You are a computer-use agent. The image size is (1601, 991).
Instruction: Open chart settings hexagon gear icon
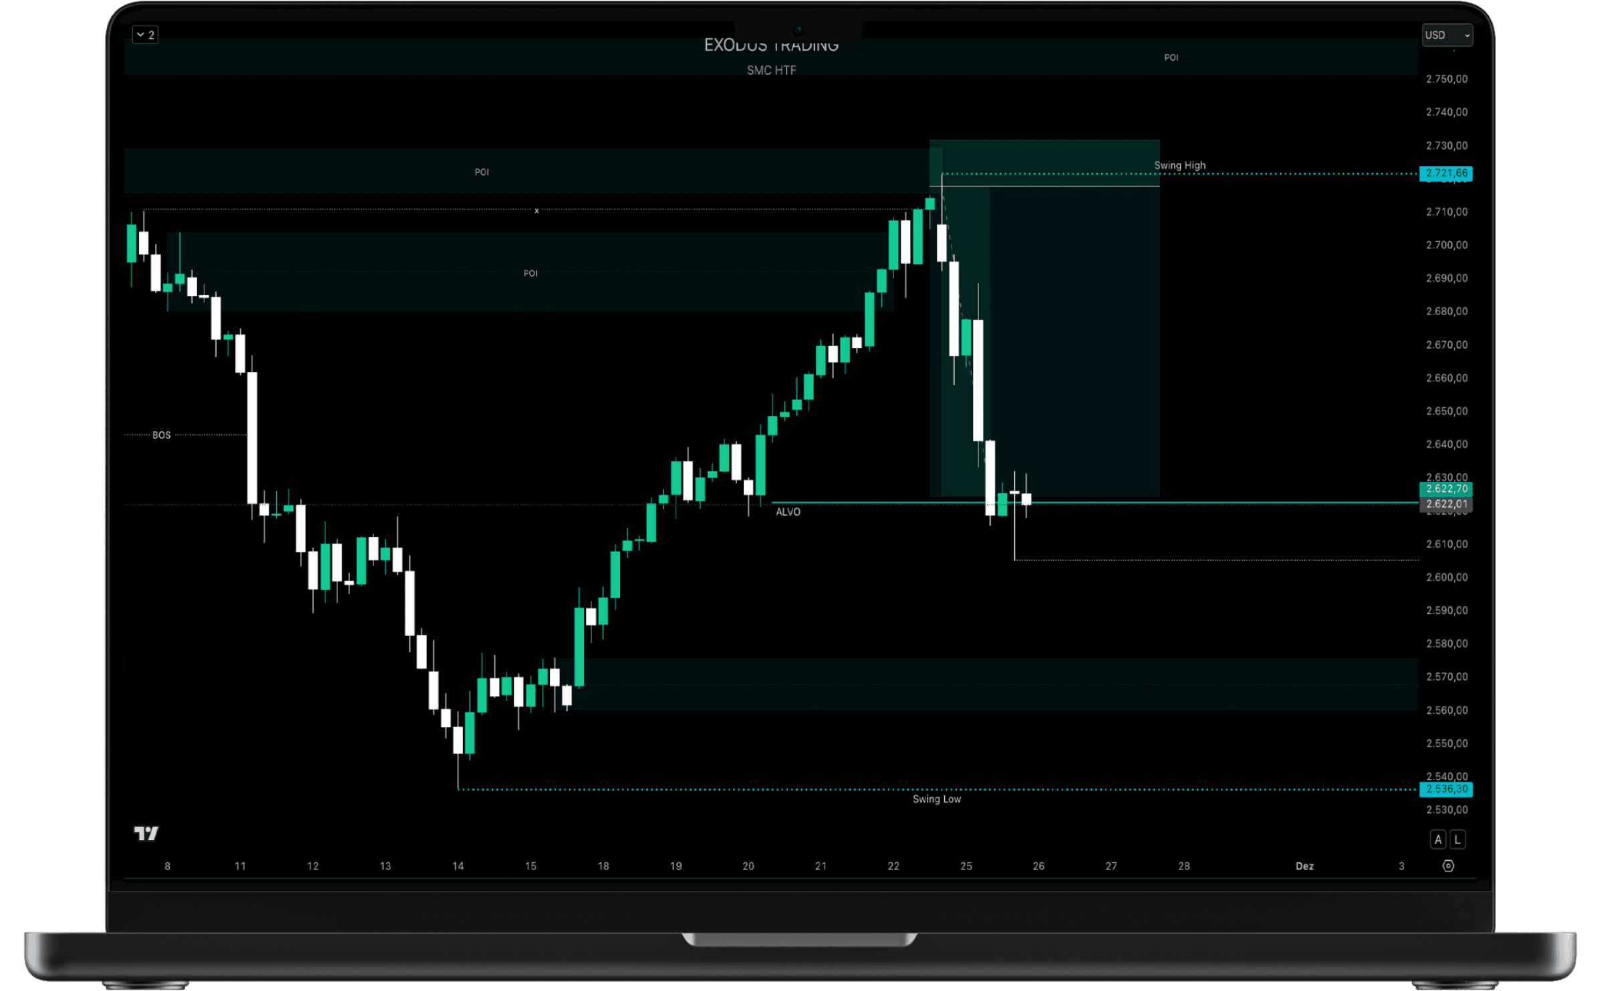(1448, 866)
